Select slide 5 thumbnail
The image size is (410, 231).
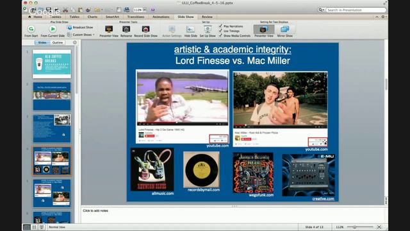point(52,193)
